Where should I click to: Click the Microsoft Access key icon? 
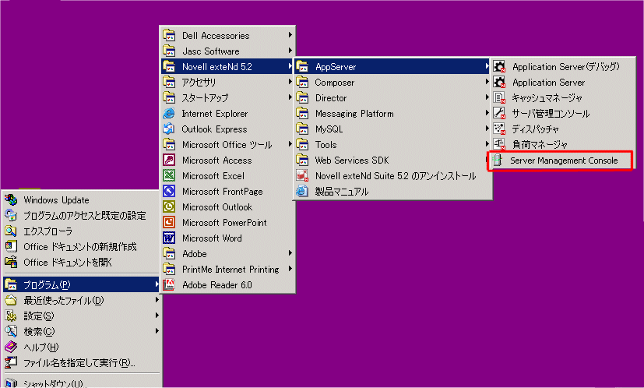pos(169,160)
